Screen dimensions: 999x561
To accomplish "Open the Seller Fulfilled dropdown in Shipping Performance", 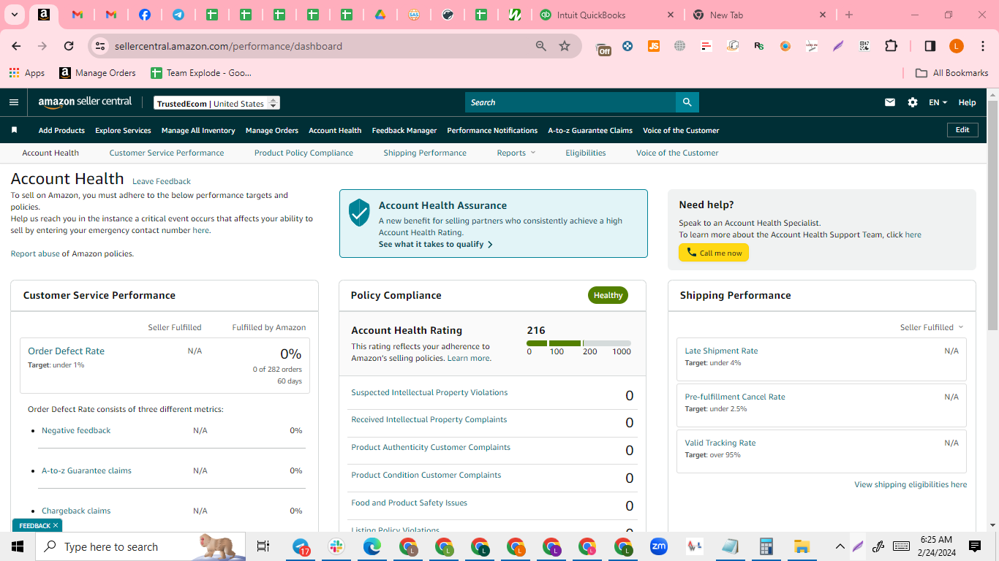I will (x=932, y=327).
